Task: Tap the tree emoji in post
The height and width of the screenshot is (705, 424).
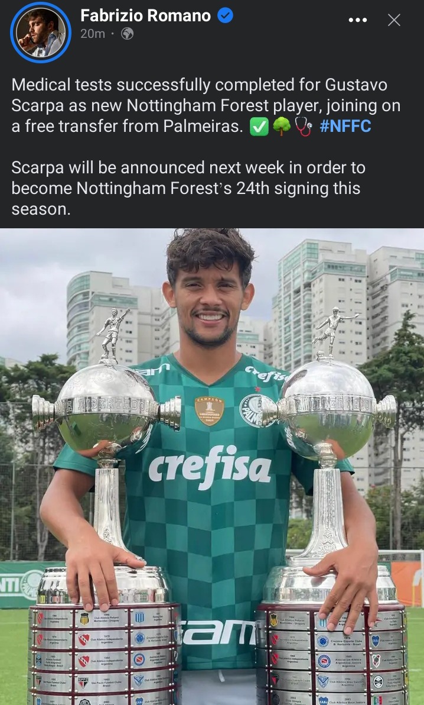Action: point(282,127)
